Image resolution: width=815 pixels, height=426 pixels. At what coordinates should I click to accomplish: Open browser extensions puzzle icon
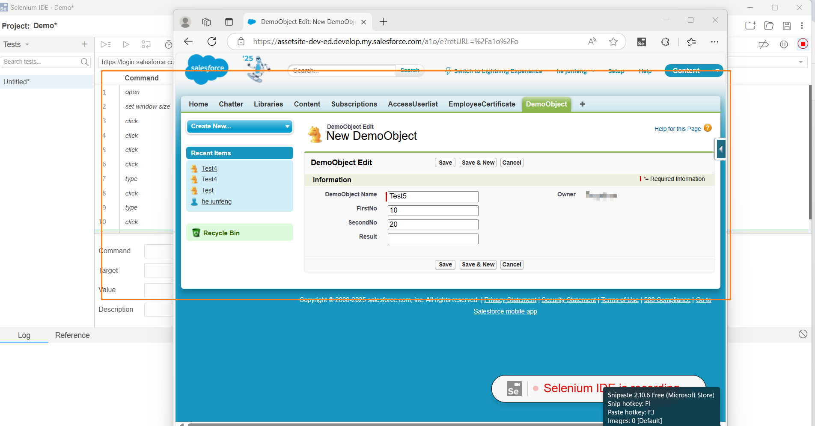[665, 42]
